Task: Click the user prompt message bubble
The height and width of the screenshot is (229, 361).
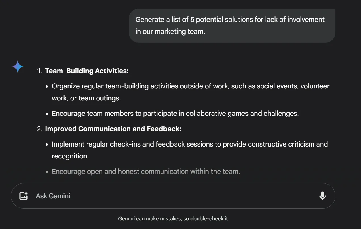Action: (232, 26)
